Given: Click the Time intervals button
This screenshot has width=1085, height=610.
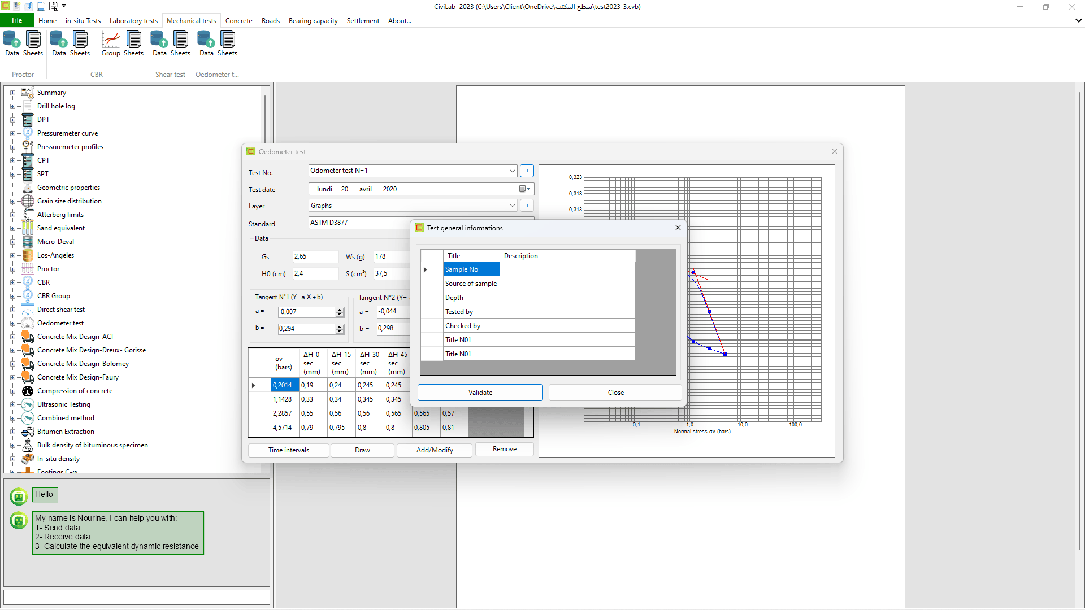Looking at the screenshot, I should [x=288, y=450].
